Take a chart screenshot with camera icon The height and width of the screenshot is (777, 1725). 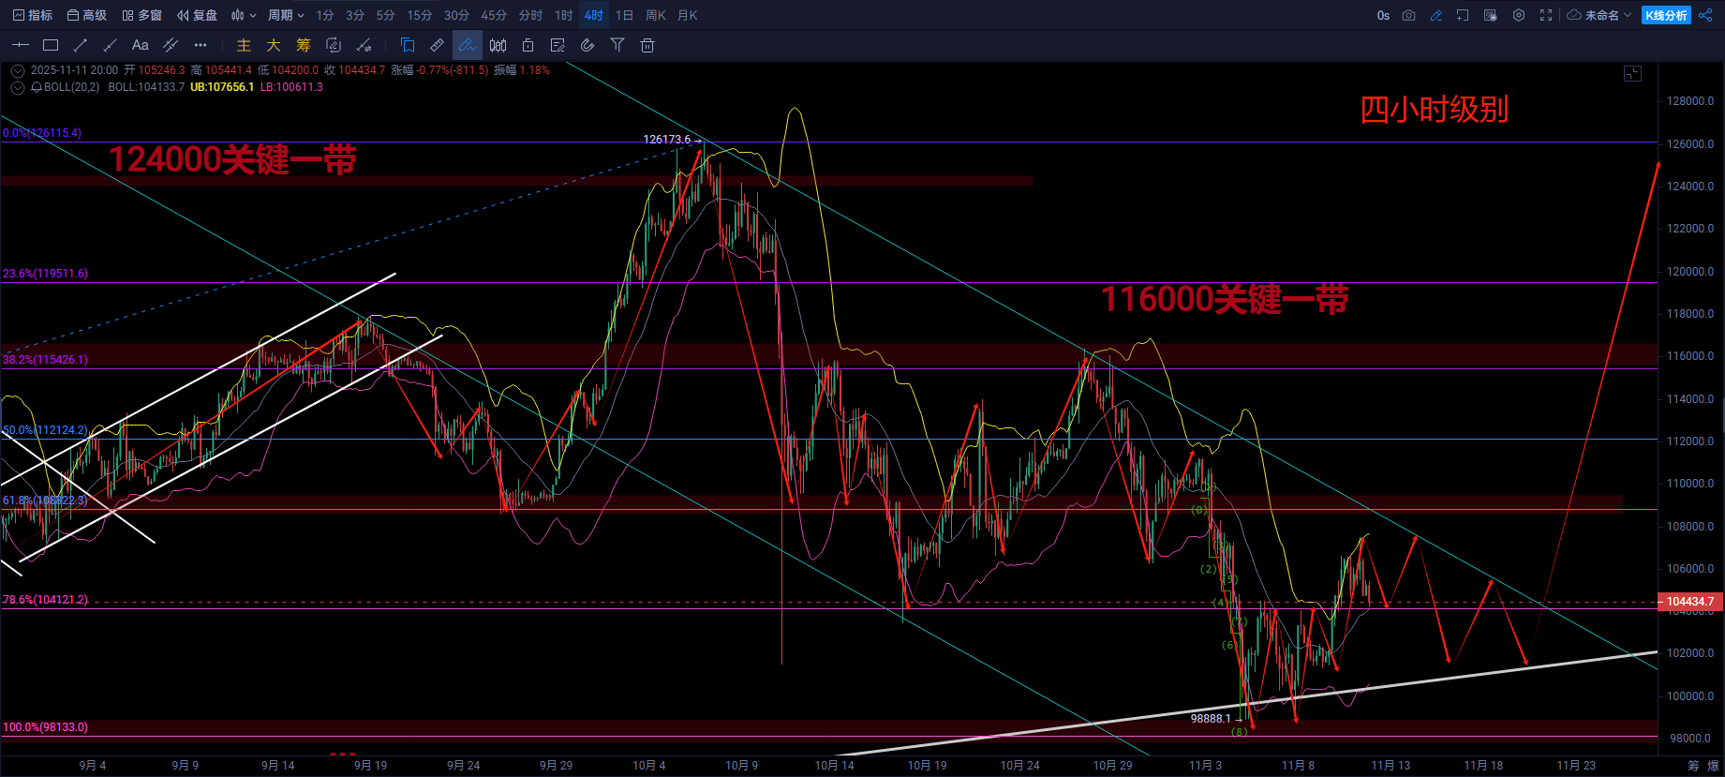(x=1408, y=15)
